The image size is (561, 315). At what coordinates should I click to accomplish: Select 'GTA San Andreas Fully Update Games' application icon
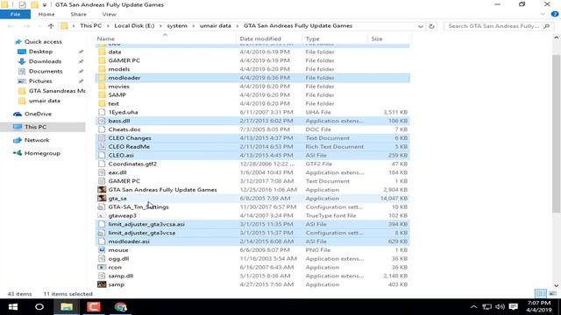coord(102,190)
